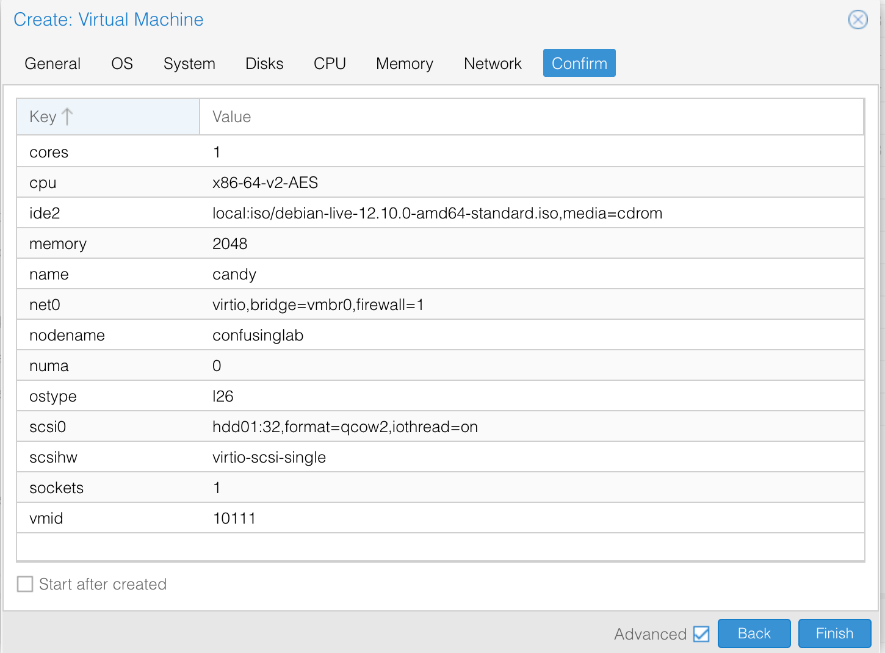The width and height of the screenshot is (885, 653).
Task: Toggle the Advanced checkbox
Action: pos(701,634)
